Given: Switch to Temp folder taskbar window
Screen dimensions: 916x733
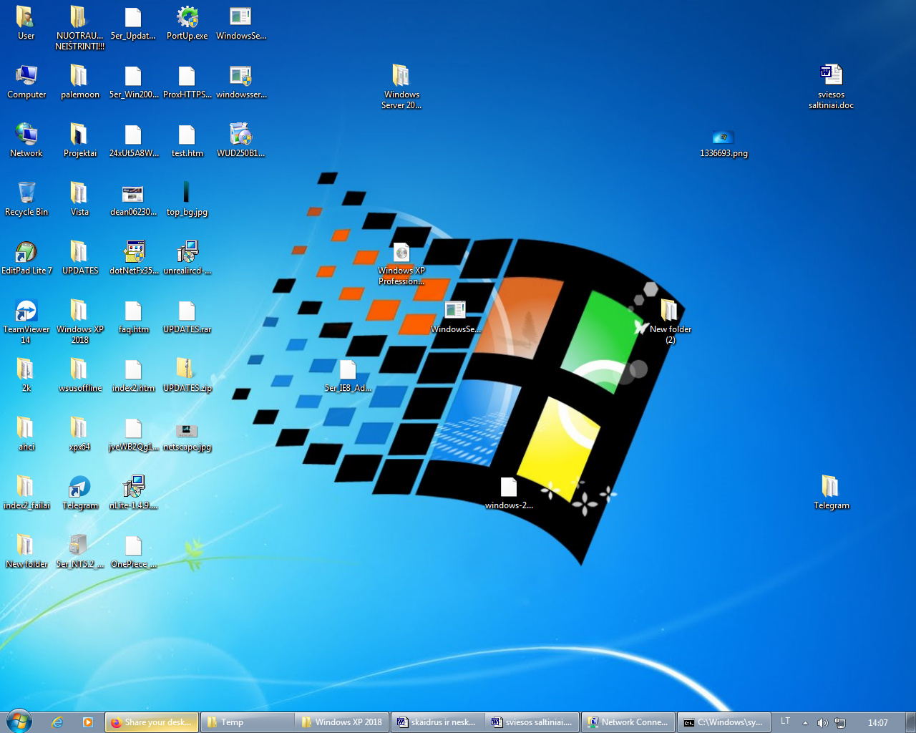Looking at the screenshot, I should click(x=248, y=722).
